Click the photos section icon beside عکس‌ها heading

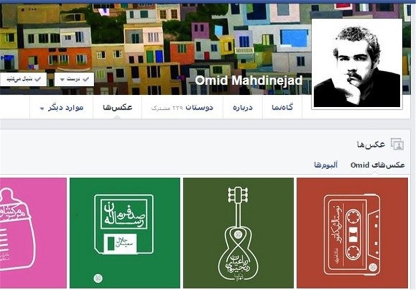tap(397, 144)
